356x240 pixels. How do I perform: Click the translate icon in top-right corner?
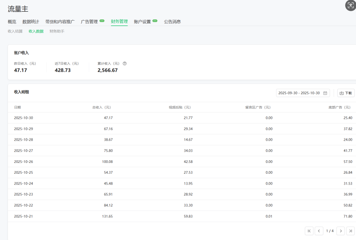click(x=350, y=6)
